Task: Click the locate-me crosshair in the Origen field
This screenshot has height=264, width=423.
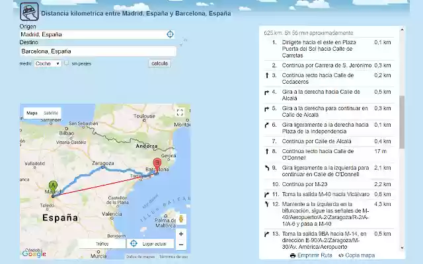Action: pyautogui.click(x=170, y=34)
